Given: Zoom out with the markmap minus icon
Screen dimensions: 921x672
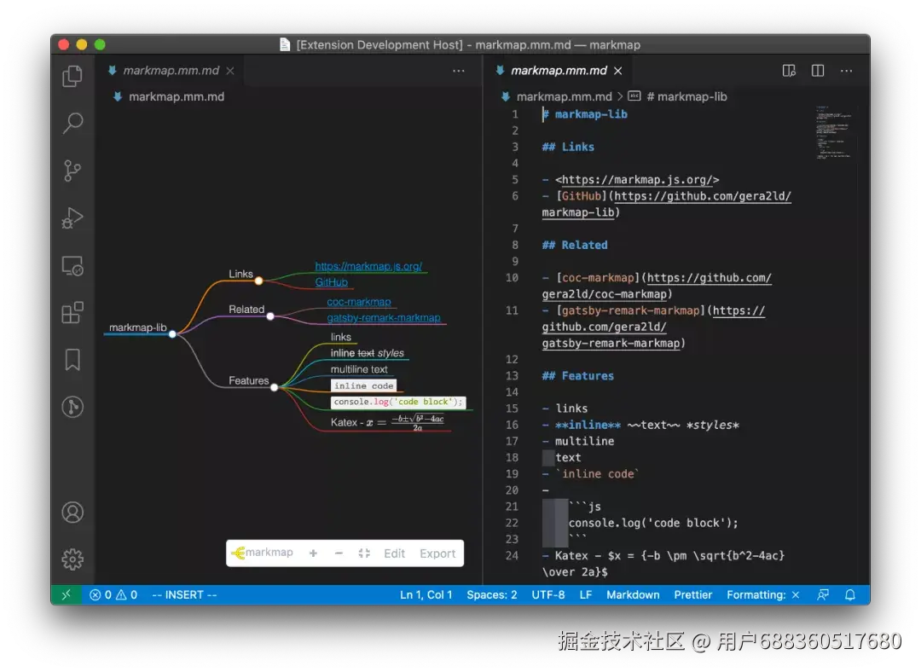Looking at the screenshot, I should (339, 553).
